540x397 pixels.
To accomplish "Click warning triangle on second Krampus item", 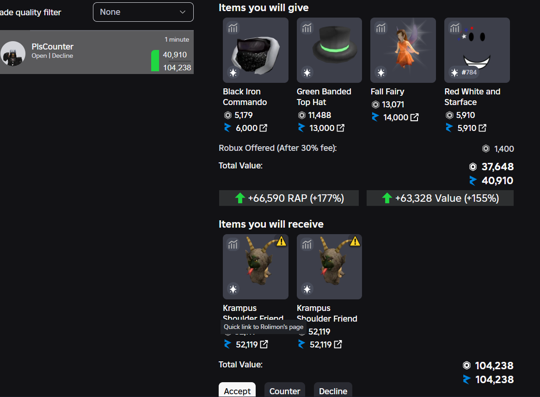I will tap(355, 241).
